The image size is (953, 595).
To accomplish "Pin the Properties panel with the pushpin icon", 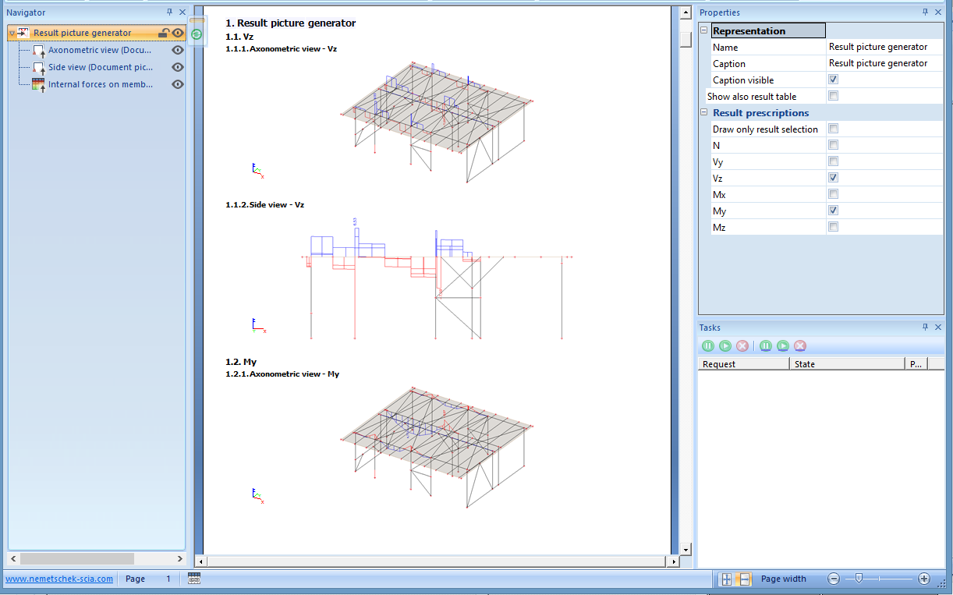I will [925, 12].
